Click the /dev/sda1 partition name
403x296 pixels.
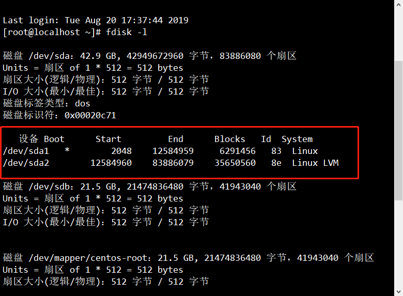26,151
